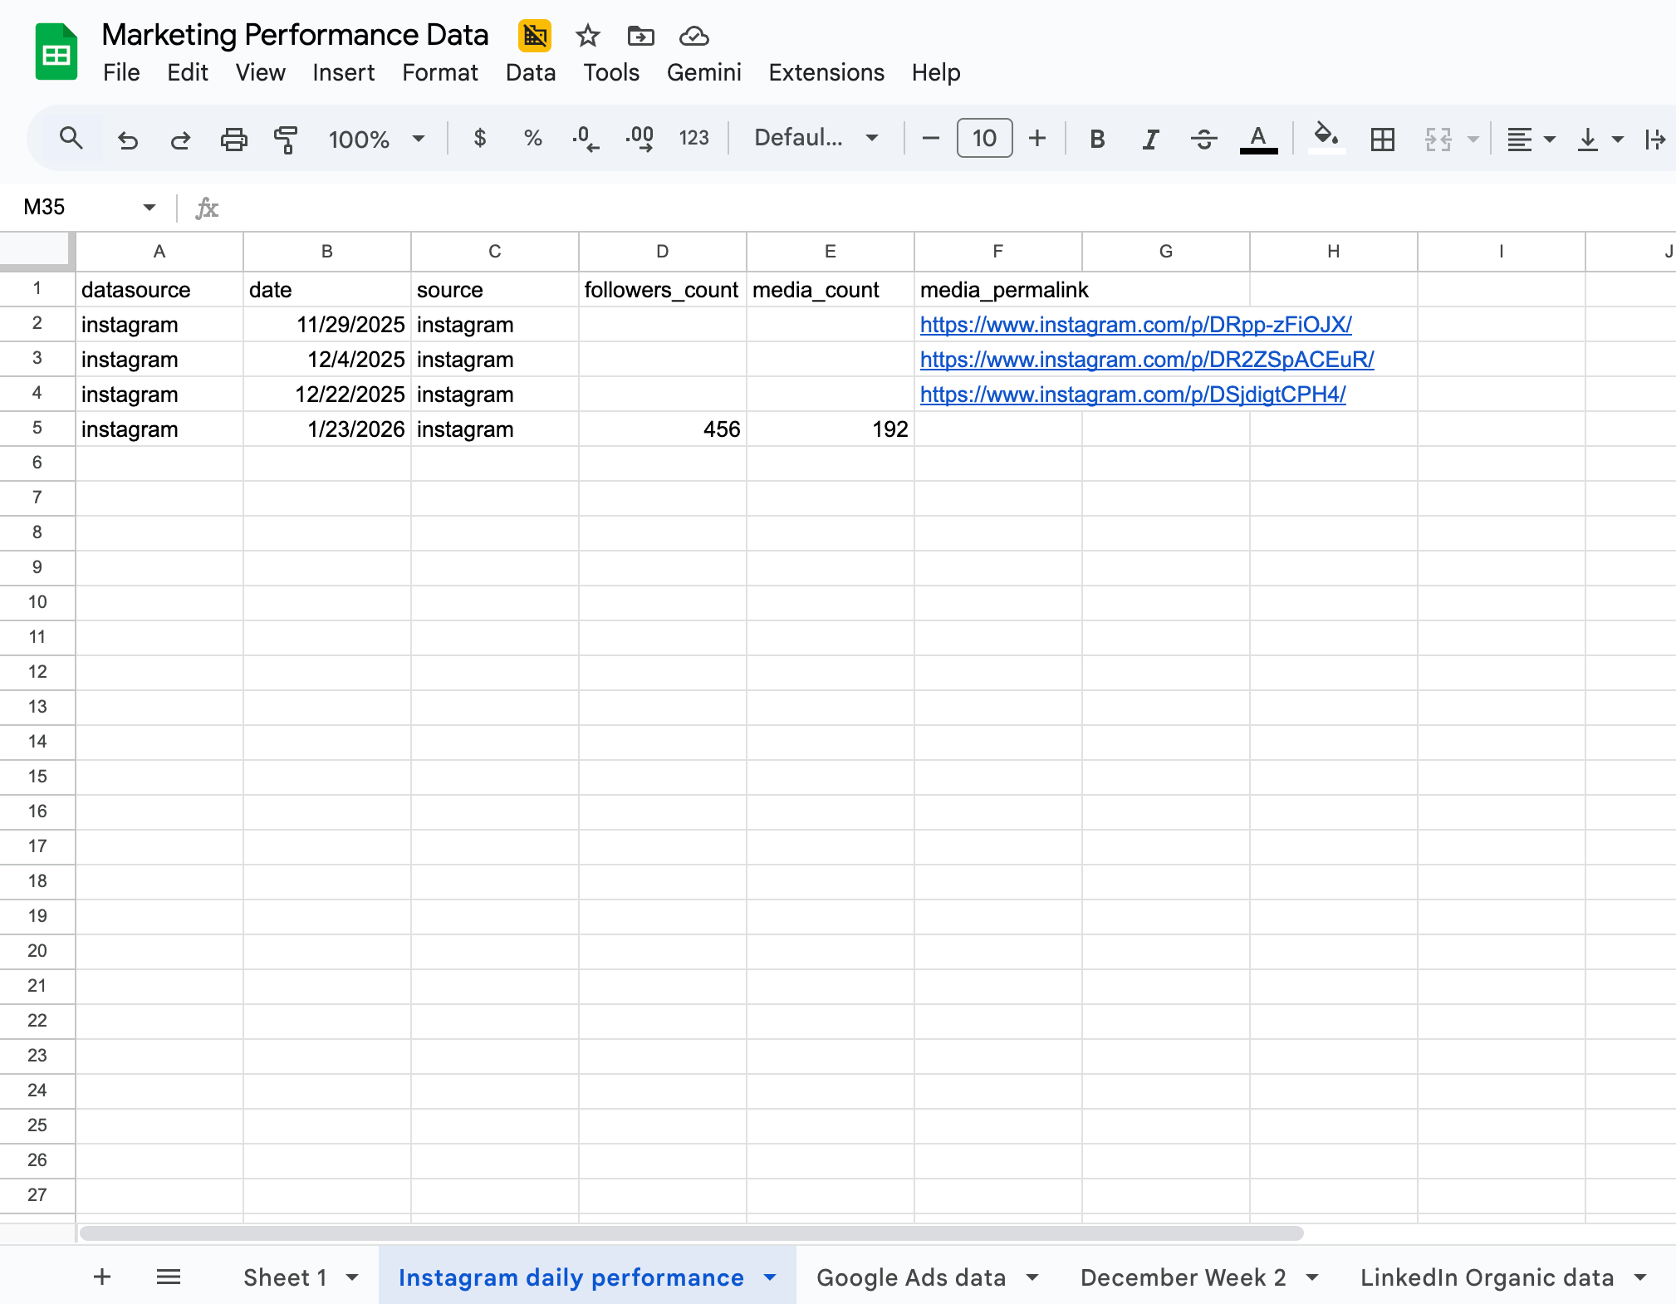
Task: Open the Google Ads data sheet menu
Action: coord(1032,1277)
